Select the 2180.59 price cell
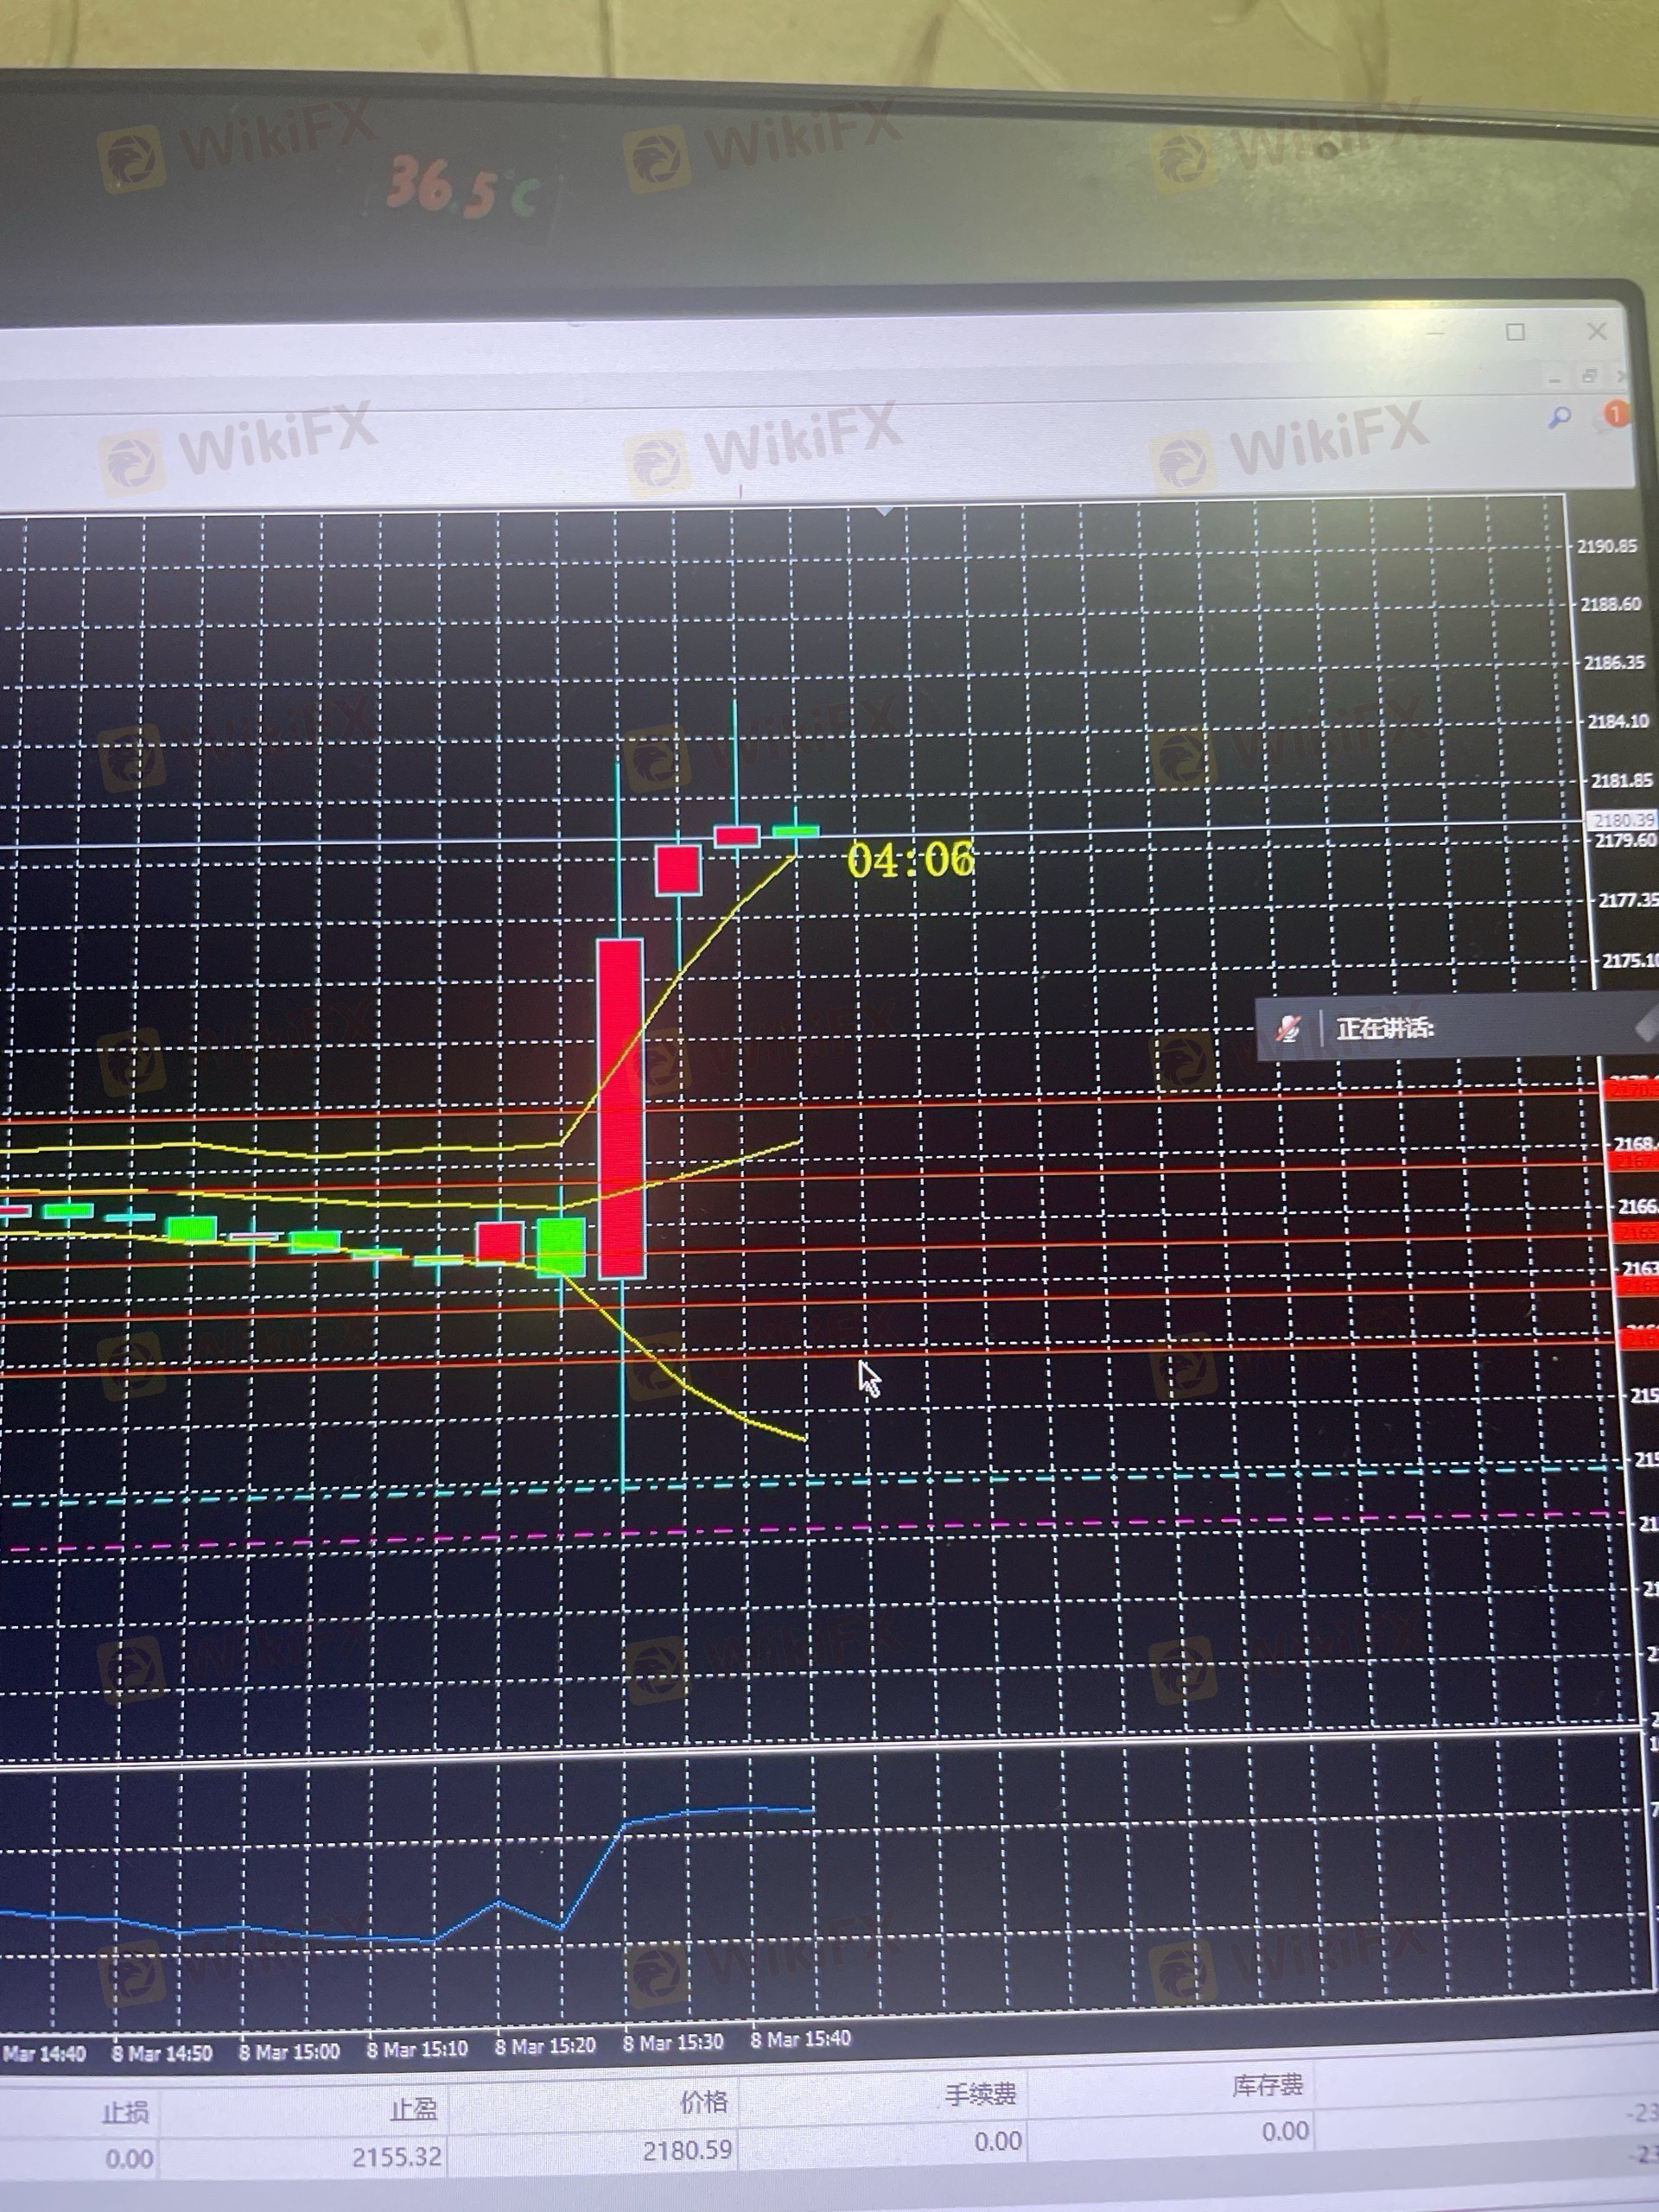Screen dimensions: 1659x2212 coord(687,2150)
